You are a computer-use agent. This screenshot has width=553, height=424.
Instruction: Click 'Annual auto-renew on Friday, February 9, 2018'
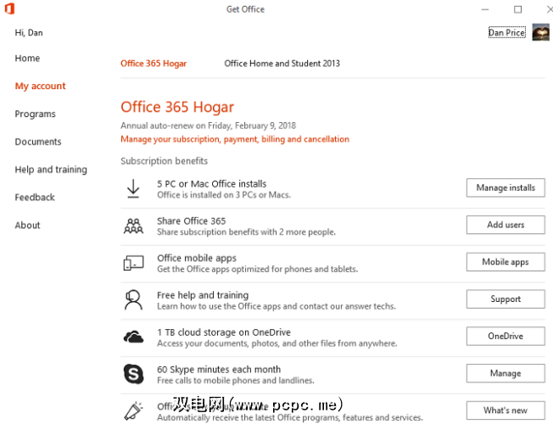pyautogui.click(x=208, y=126)
